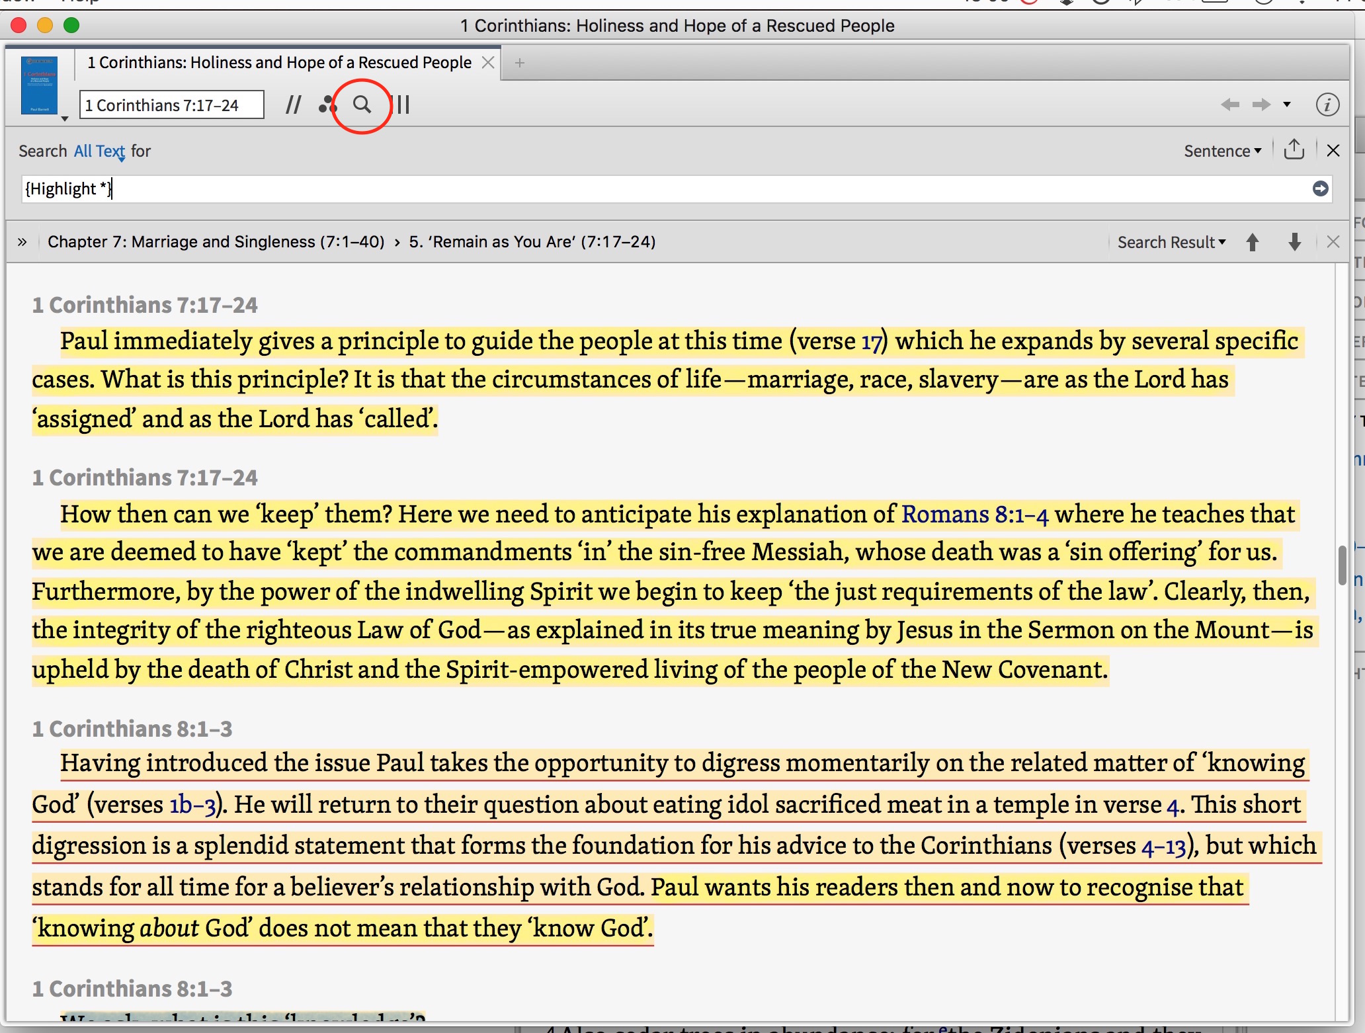This screenshot has height=1033, width=1365.
Task: Add a new tab with plus
Action: [520, 63]
